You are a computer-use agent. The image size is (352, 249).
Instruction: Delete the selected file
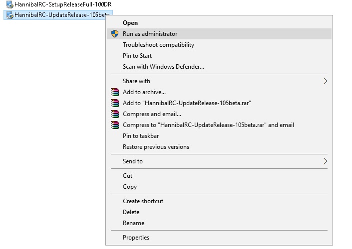pyautogui.click(x=131, y=212)
